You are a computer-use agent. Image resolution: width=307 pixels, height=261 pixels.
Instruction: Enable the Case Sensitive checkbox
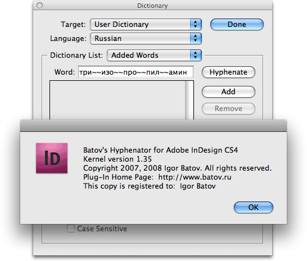click(x=71, y=228)
